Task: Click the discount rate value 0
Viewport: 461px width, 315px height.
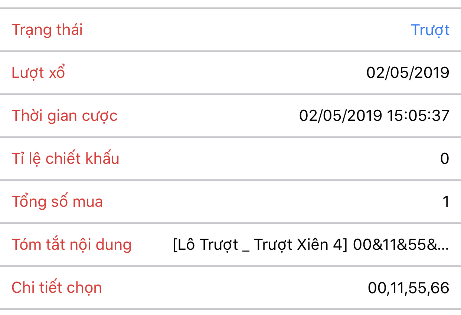Action: (x=445, y=159)
